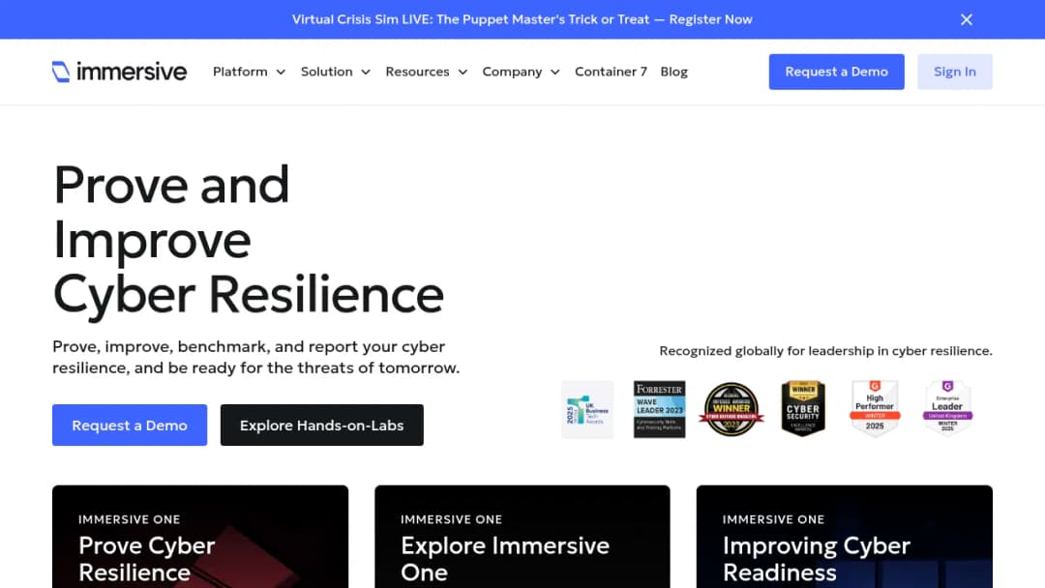Go to Container 7 in the navigation
1045x588 pixels.
(612, 72)
